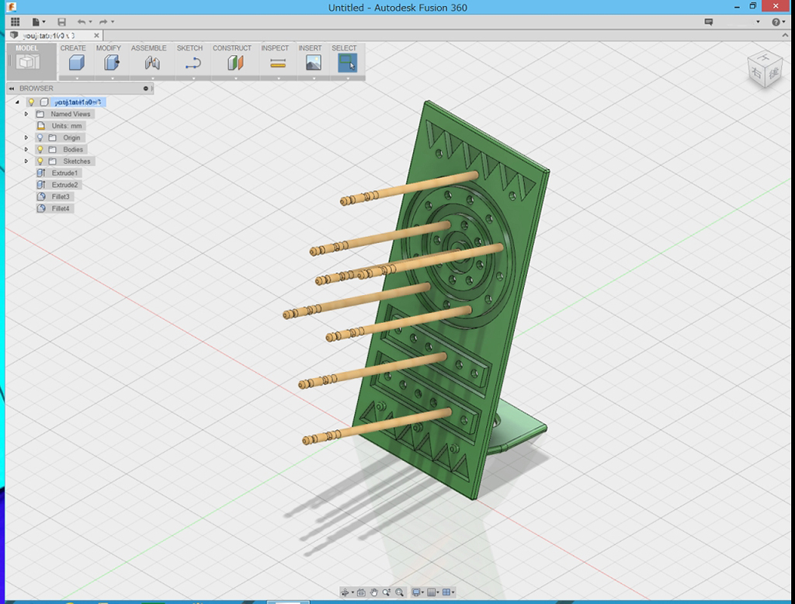Expand the MODIFY panel dropdown arrow
Image resolution: width=795 pixels, height=604 pixels.
112,78
